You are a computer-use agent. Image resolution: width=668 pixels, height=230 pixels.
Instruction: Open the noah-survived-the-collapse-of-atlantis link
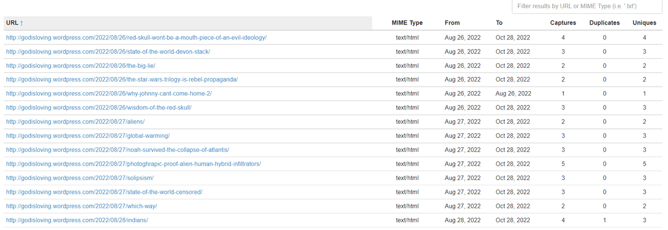(x=117, y=150)
